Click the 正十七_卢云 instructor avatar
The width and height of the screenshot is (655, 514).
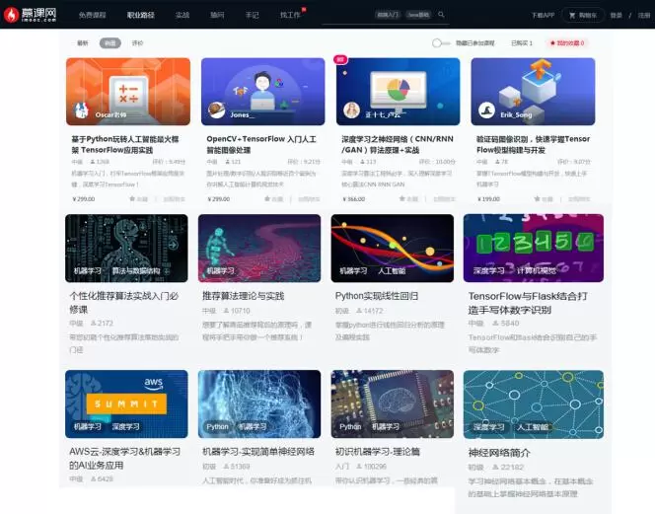351,110
